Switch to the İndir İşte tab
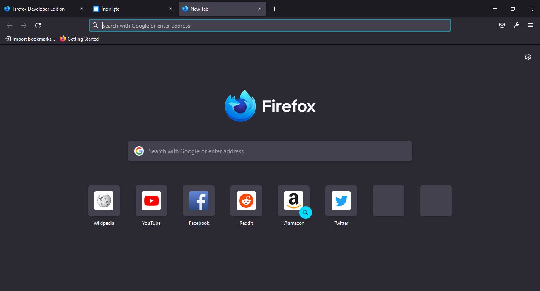The height and width of the screenshot is (291, 540). 133,9
